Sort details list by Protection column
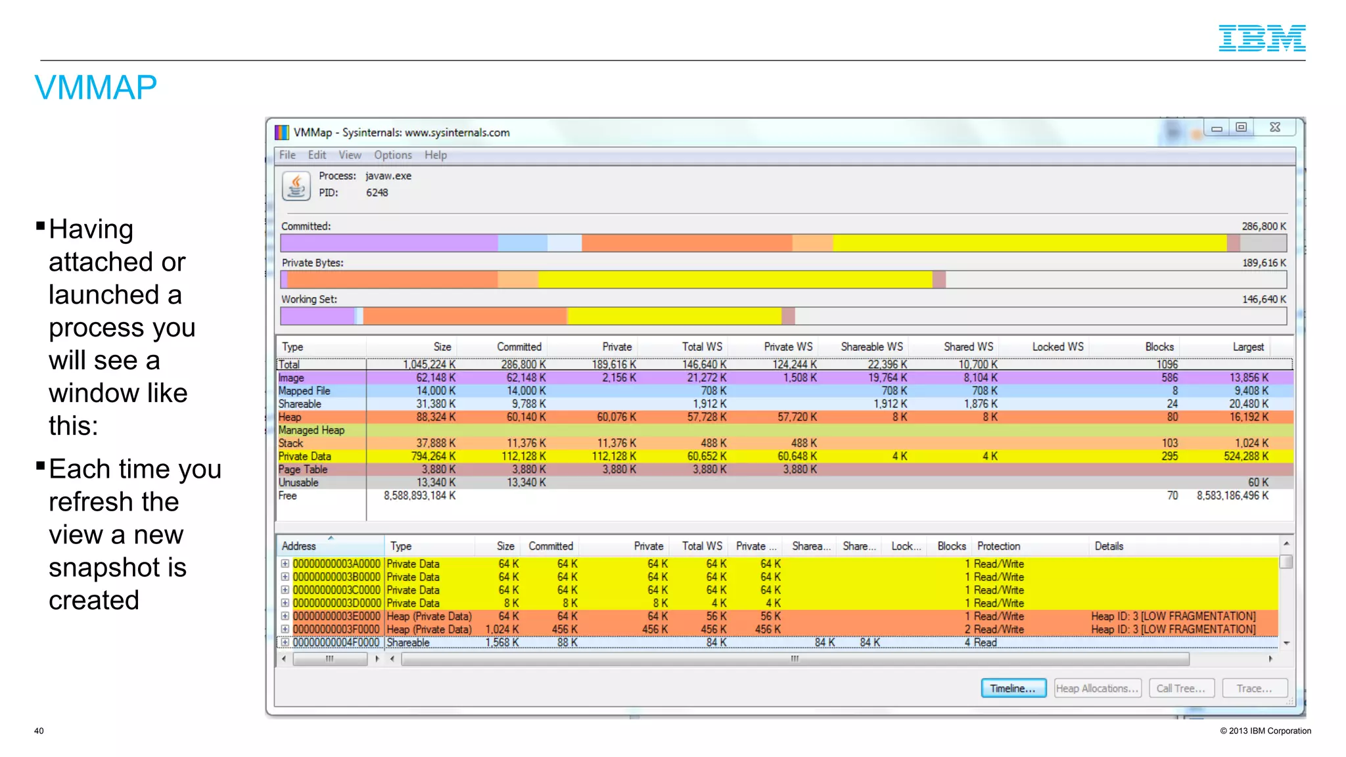The width and height of the screenshot is (1346, 757). (x=1030, y=546)
